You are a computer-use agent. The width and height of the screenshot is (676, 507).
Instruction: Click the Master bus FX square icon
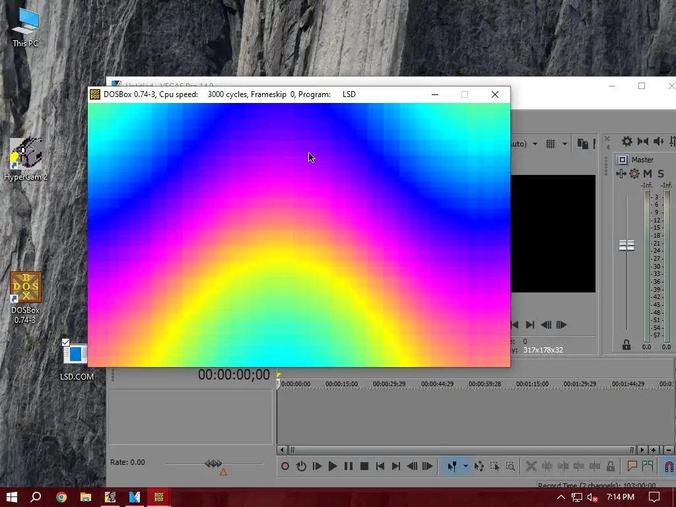(x=623, y=160)
